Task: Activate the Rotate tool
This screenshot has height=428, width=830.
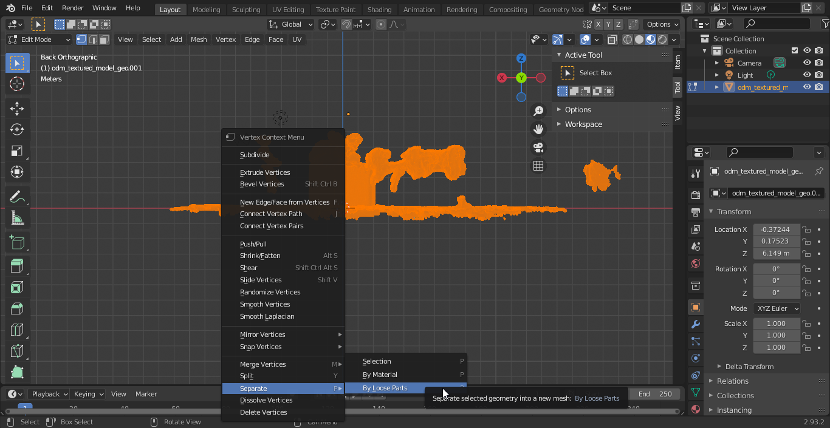Action: click(x=17, y=130)
